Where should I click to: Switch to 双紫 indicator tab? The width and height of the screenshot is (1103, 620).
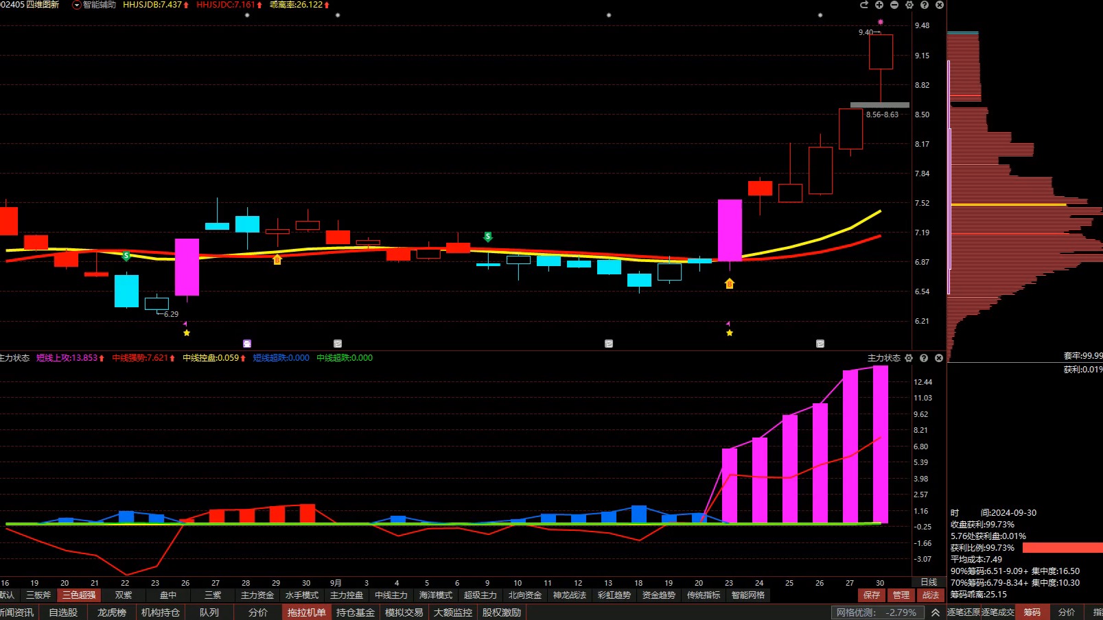[x=124, y=595]
